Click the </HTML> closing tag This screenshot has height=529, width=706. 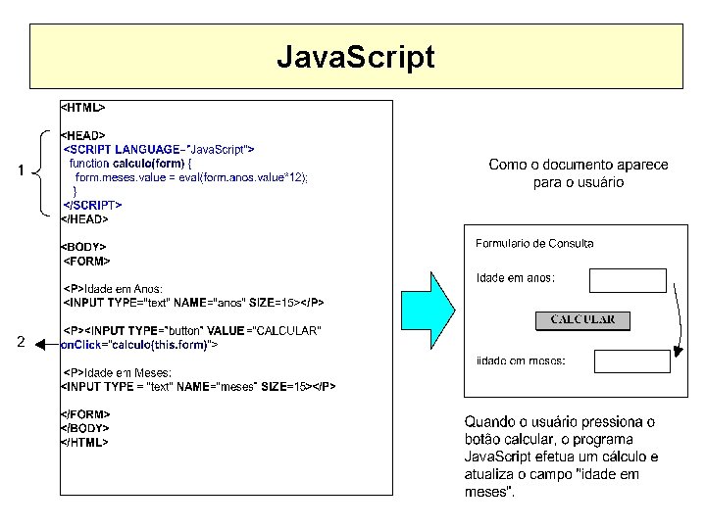coord(84,442)
